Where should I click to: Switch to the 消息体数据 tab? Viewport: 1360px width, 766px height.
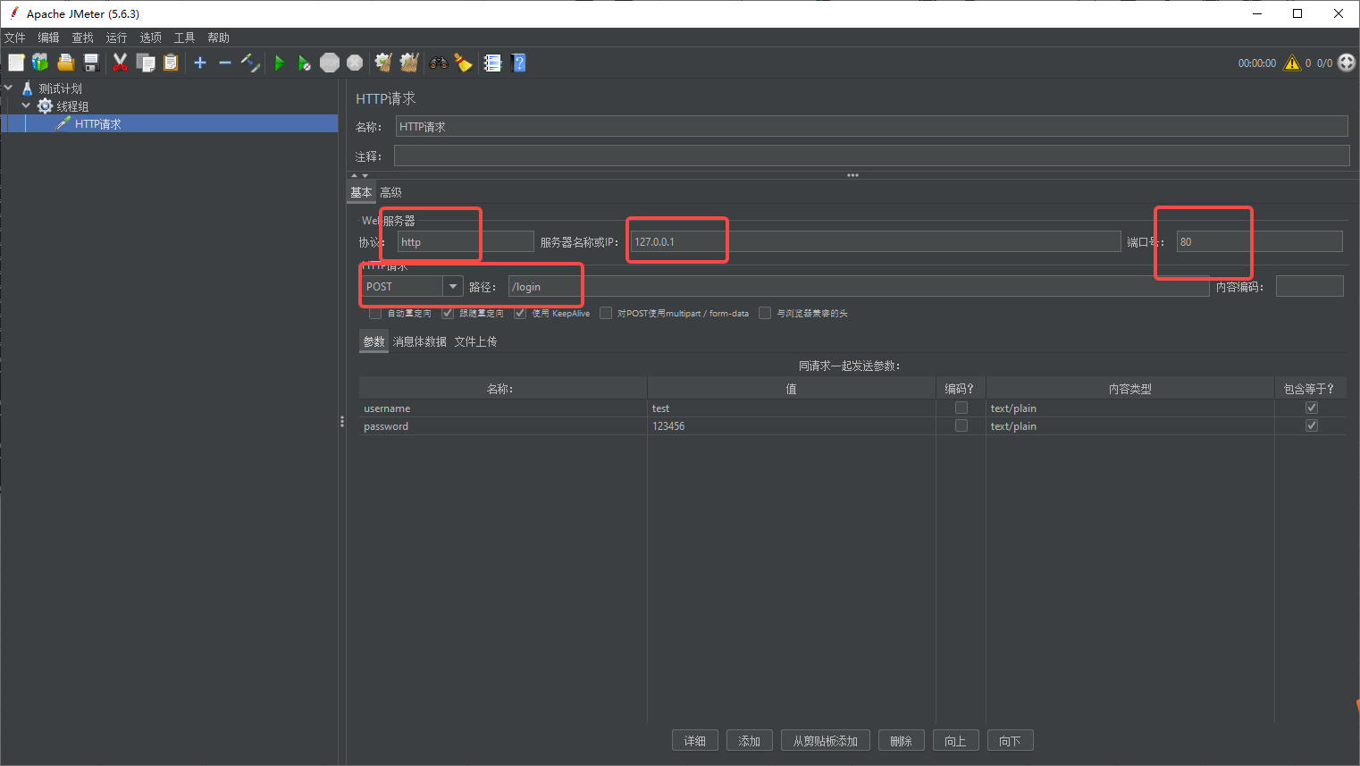click(x=420, y=341)
